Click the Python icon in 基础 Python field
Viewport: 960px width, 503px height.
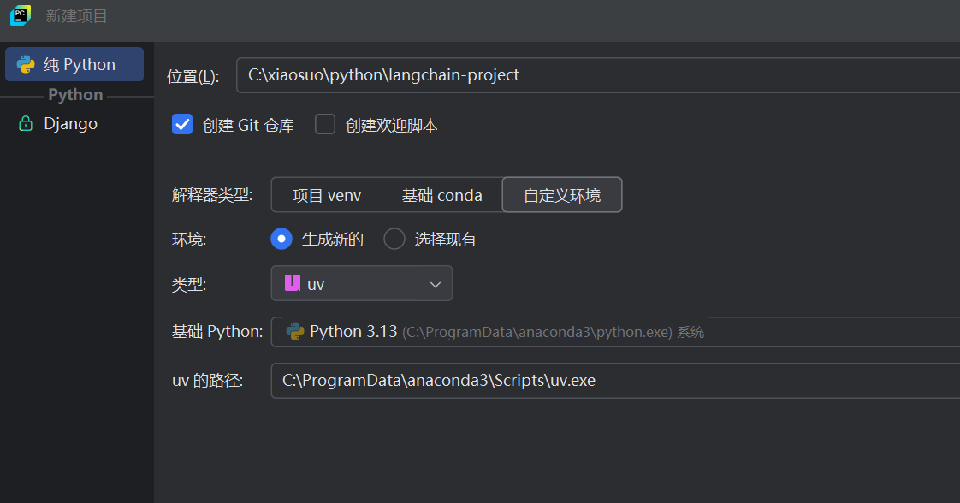[x=295, y=332]
